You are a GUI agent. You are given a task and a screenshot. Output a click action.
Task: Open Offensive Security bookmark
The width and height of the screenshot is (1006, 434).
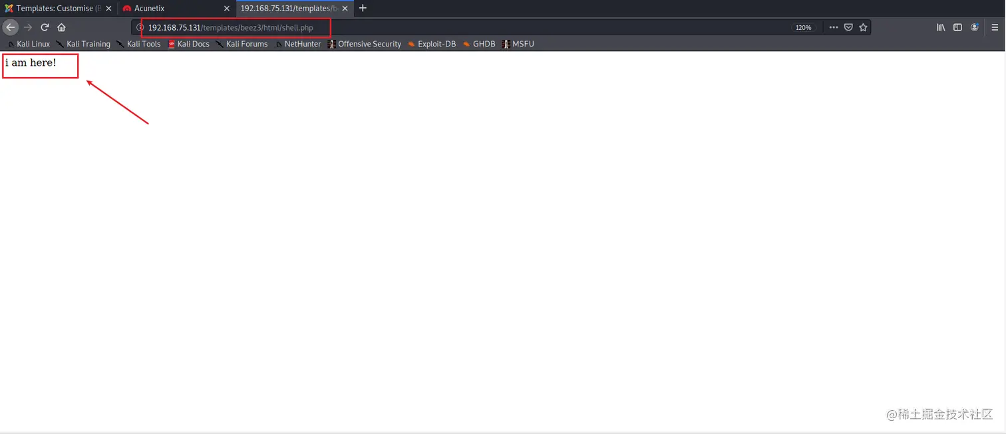[x=364, y=44]
